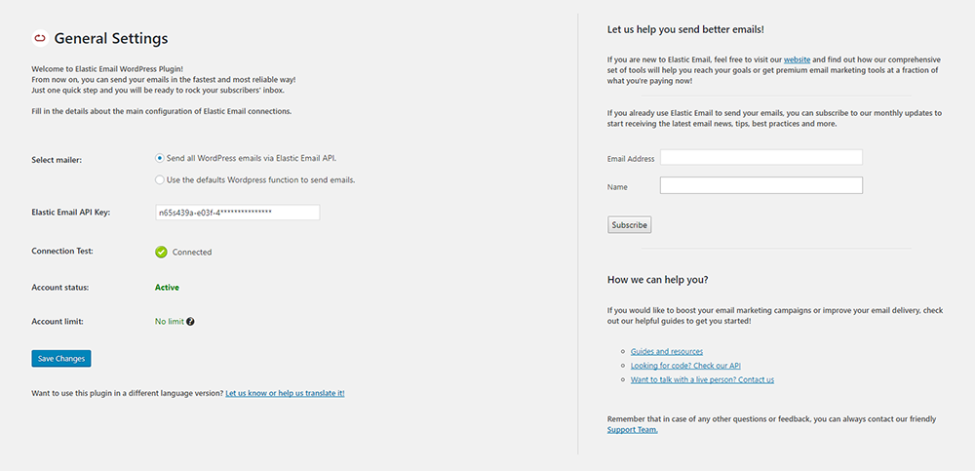Open the Guides and resources link
The height and width of the screenshot is (471, 975).
point(667,351)
